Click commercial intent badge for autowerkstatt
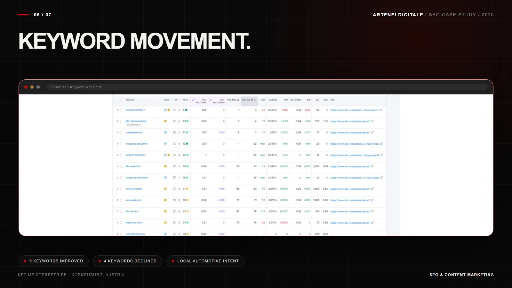Screen dimensions: 512x288 165,200
